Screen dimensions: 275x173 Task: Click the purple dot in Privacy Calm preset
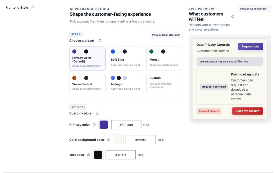tap(74, 51)
